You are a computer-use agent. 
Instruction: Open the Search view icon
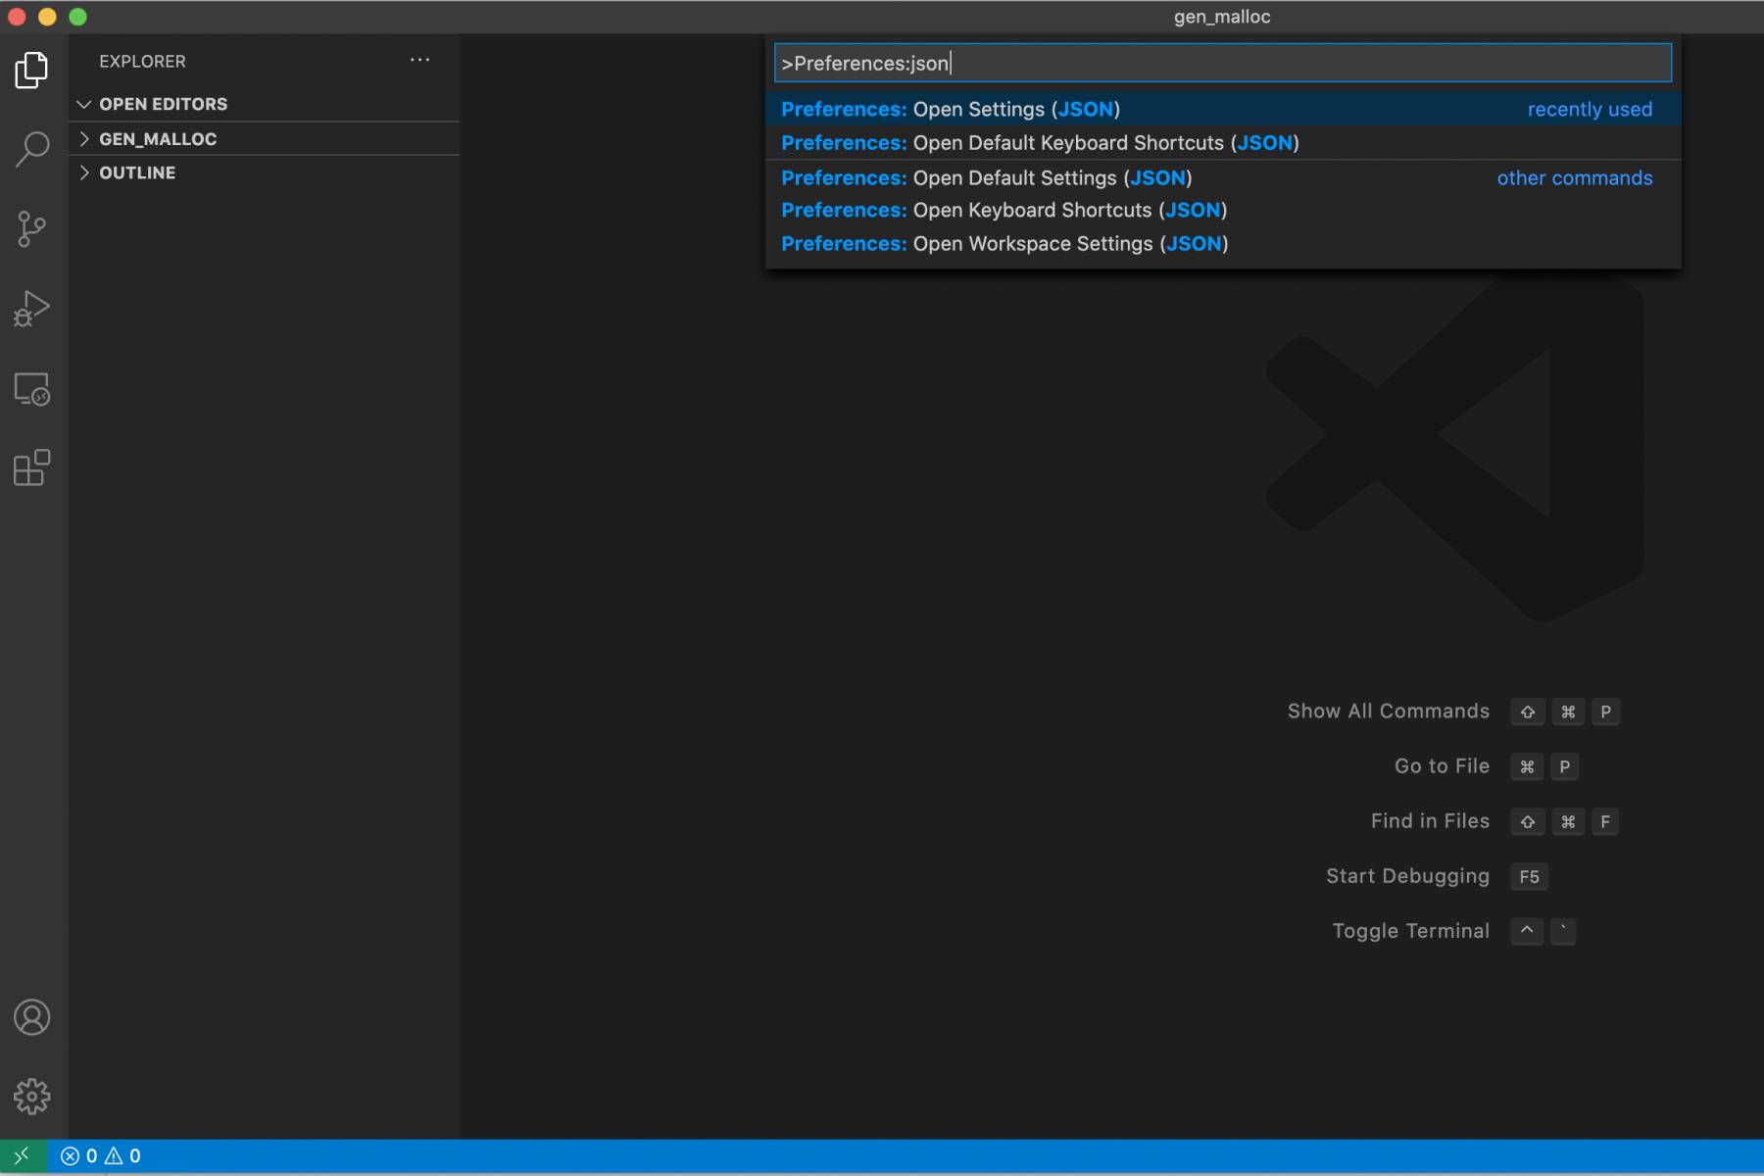[31, 149]
